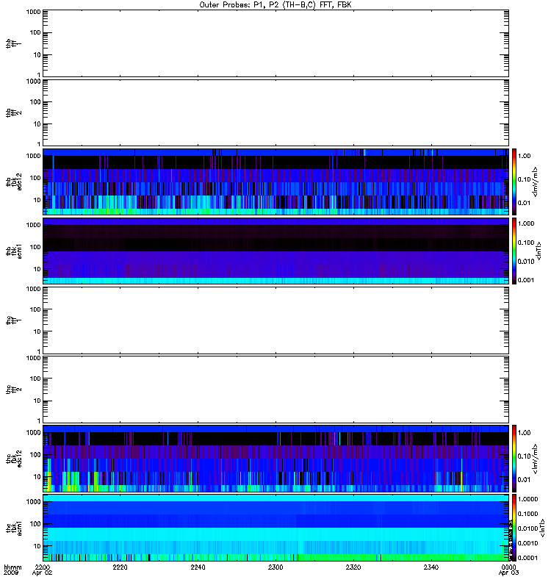551x588 pixels.
Task: Click the color bar beside thc fbk edc12
Action: pos(514,458)
